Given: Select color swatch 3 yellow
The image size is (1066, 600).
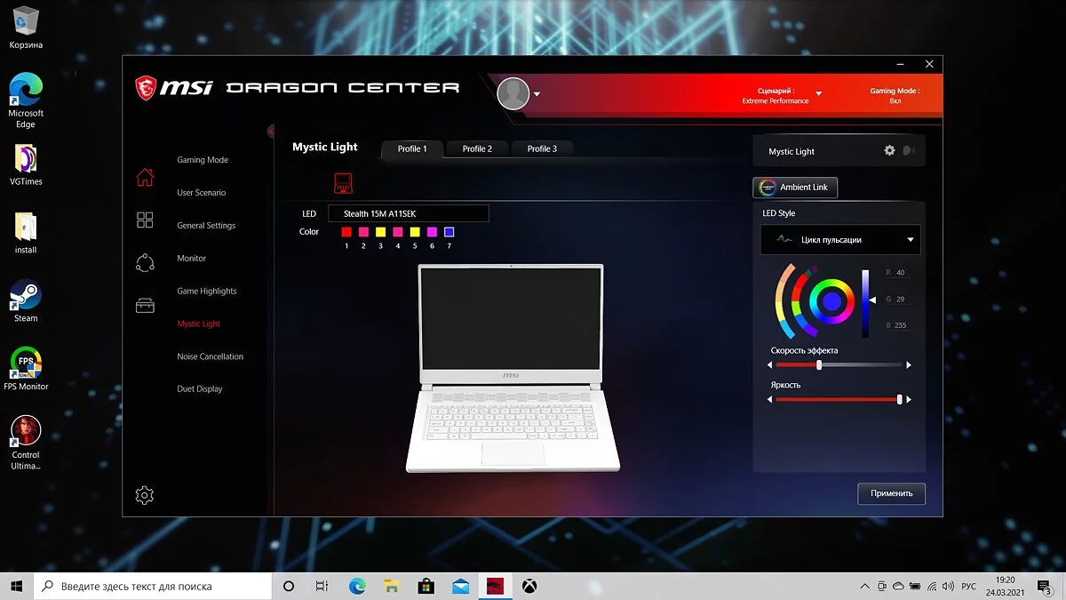Looking at the screenshot, I should pyautogui.click(x=380, y=232).
